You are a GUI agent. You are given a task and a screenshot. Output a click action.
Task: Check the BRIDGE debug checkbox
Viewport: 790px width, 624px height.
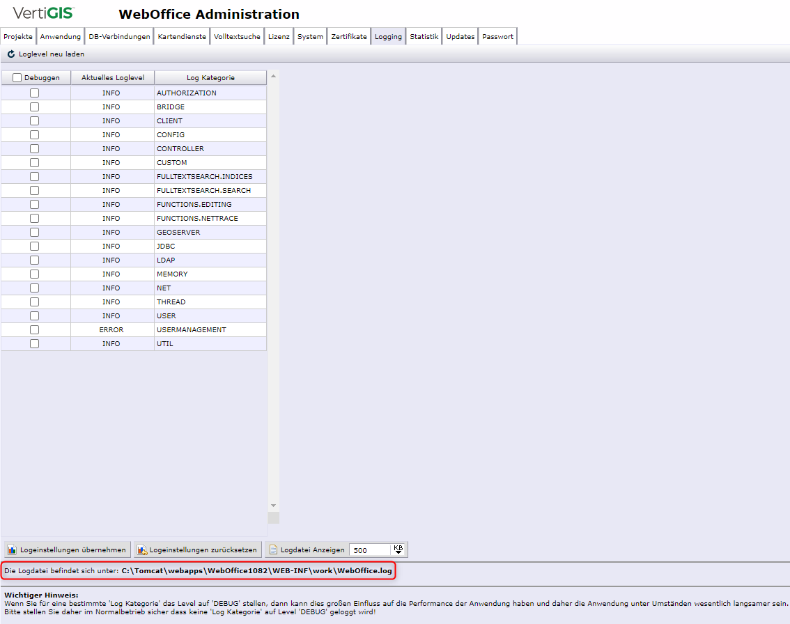pyautogui.click(x=34, y=107)
